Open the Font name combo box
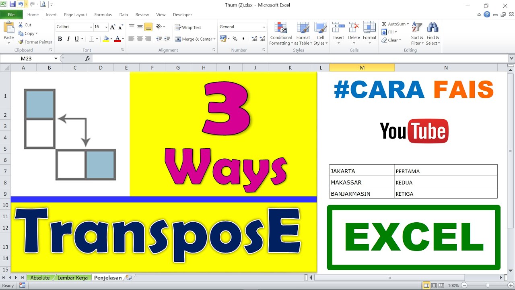This screenshot has height=290, width=515. point(74,27)
